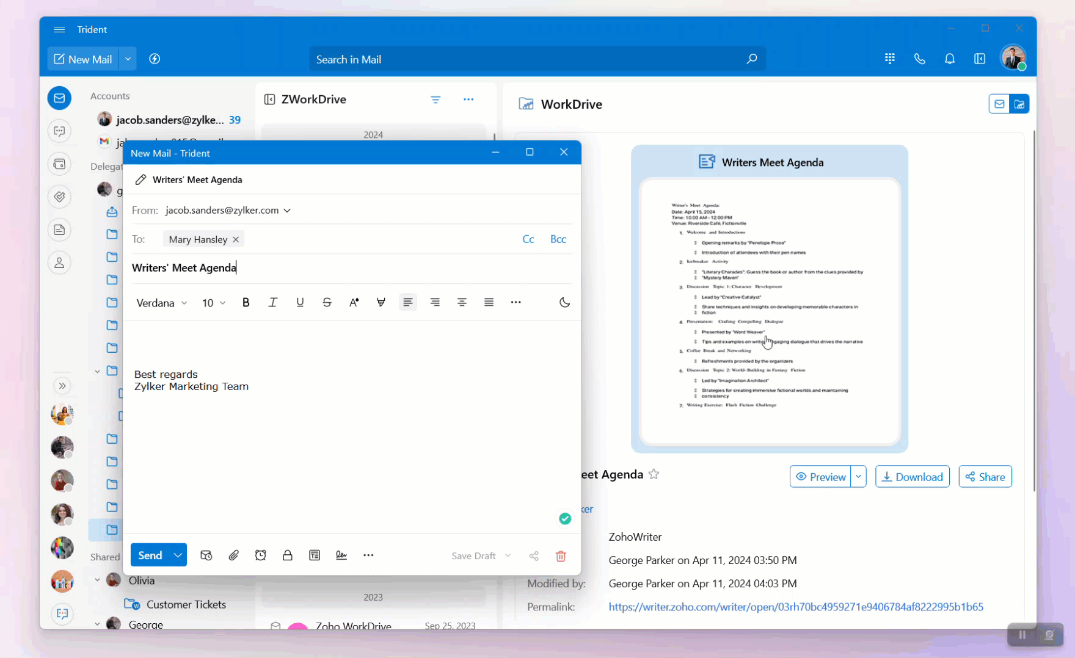
Task: Add Bcc recipients
Action: (558, 239)
